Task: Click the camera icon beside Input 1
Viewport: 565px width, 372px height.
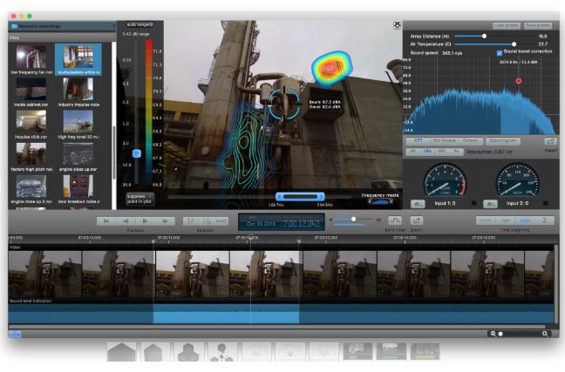Action: 419,204
